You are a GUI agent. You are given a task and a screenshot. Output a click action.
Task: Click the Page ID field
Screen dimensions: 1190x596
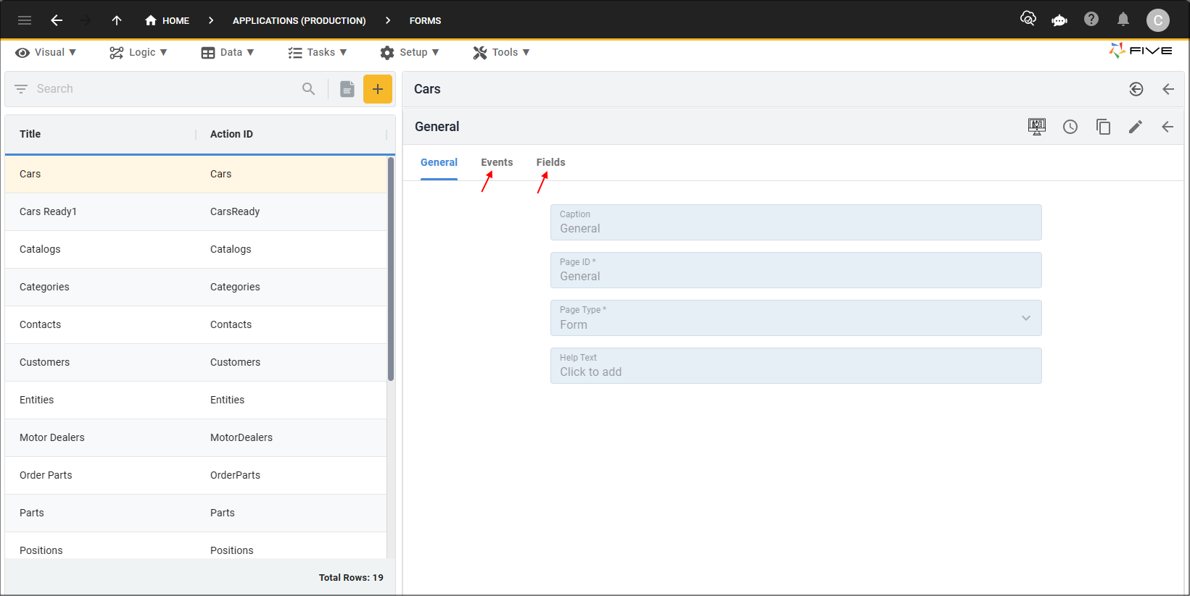(796, 270)
